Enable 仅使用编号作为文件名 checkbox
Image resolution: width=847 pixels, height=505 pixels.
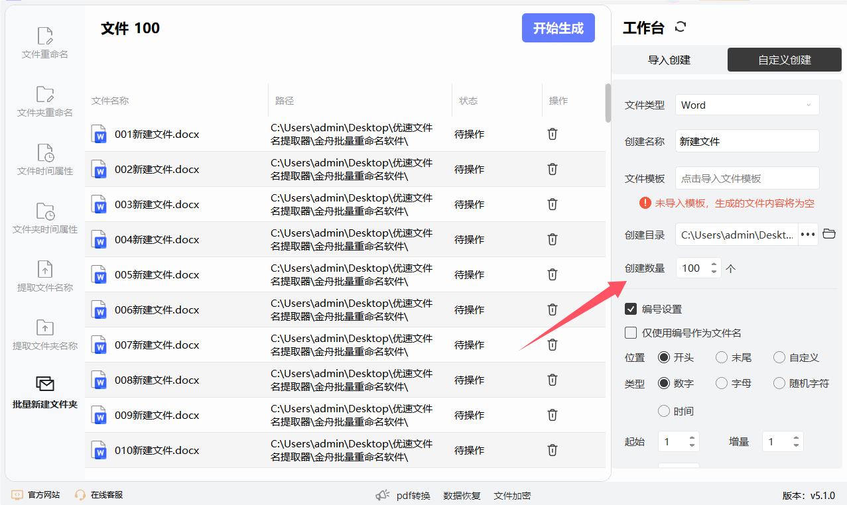pyautogui.click(x=631, y=333)
